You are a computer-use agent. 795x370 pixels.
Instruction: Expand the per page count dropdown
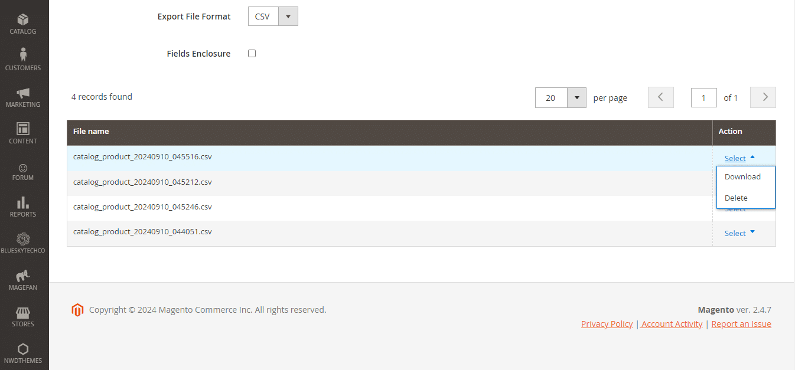coord(576,97)
